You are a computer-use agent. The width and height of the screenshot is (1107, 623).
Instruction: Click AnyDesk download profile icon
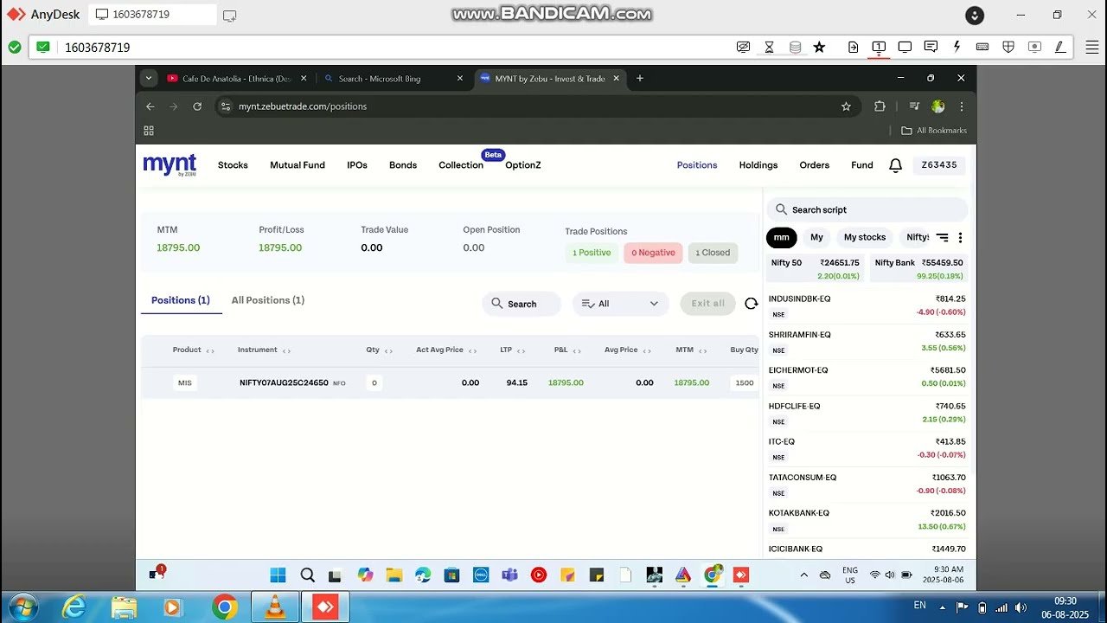pos(975,15)
